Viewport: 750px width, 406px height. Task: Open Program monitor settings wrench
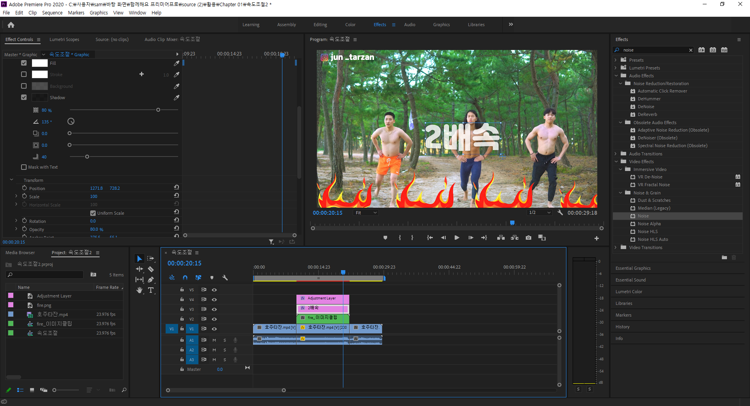[x=560, y=213]
